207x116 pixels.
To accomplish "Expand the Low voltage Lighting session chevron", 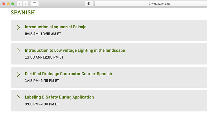I will 18,51.
